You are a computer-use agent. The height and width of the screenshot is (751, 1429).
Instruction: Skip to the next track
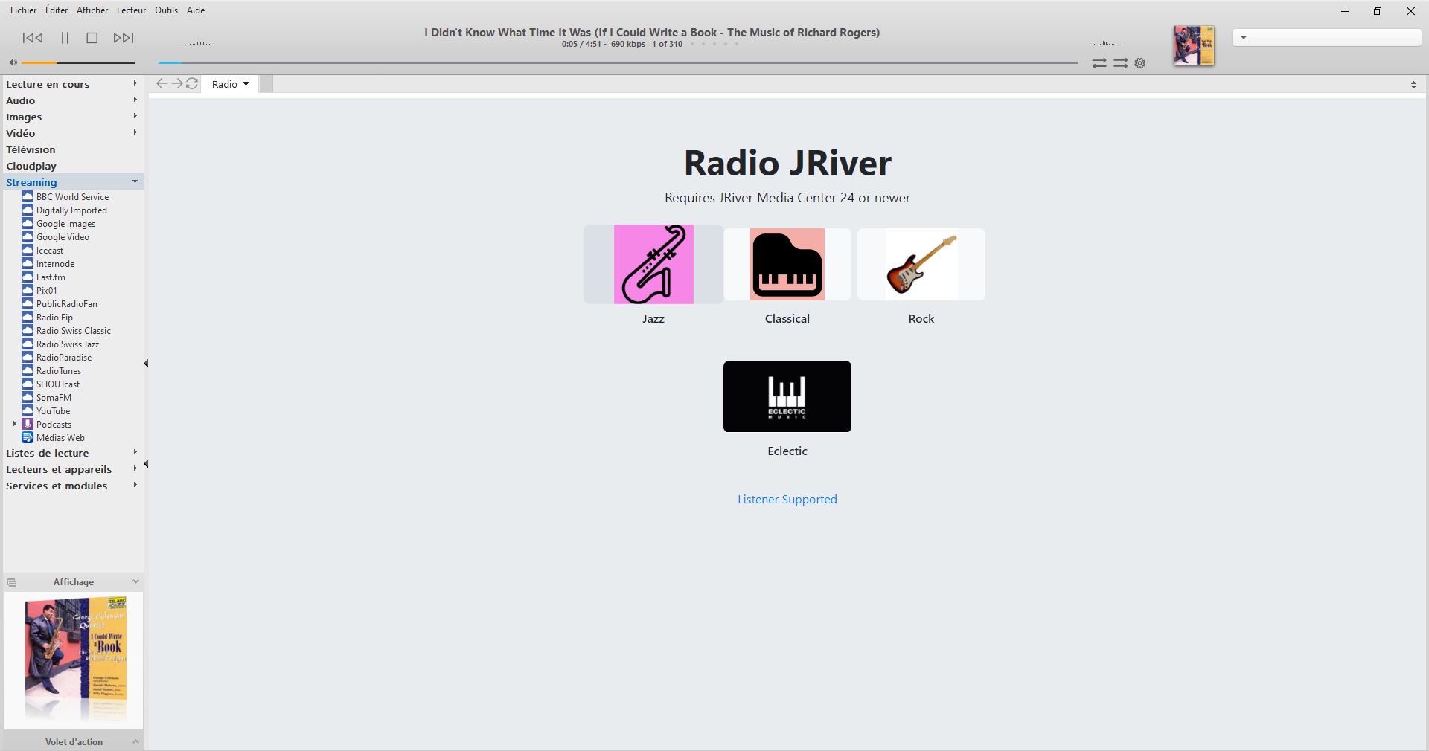click(124, 38)
